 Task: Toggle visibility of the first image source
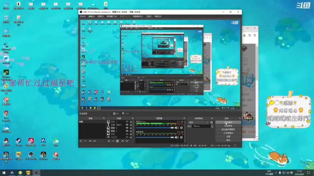click(127, 122)
